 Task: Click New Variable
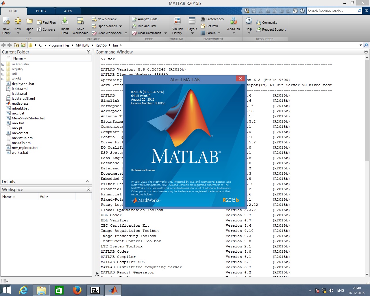104,19
